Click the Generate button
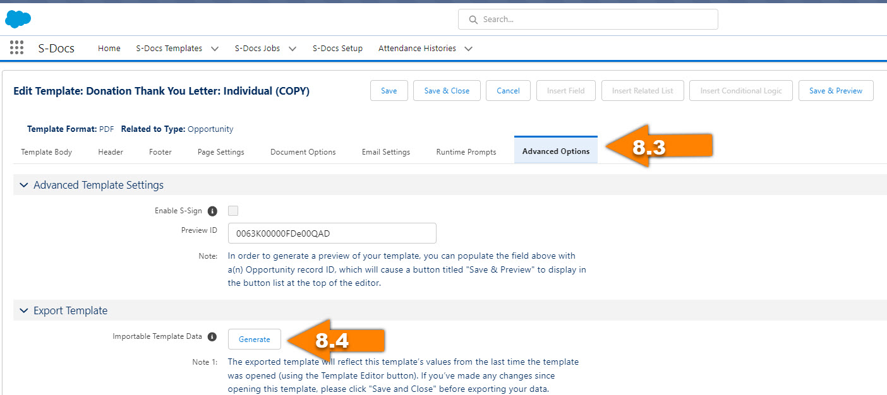 tap(254, 339)
